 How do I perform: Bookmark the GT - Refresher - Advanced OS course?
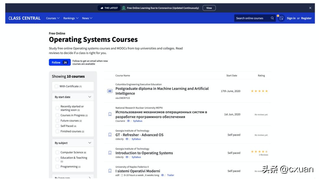click(110, 135)
